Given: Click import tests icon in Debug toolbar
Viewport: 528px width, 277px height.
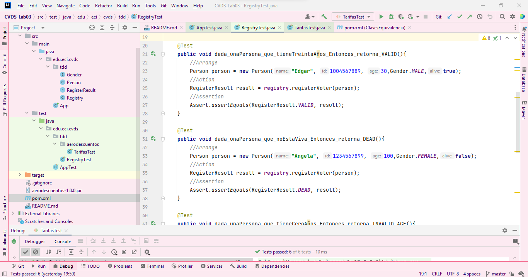Looking at the screenshot, I should pyautogui.click(x=124, y=252).
